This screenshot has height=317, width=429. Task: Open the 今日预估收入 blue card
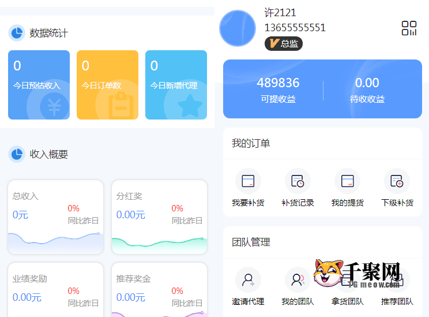coord(39,85)
